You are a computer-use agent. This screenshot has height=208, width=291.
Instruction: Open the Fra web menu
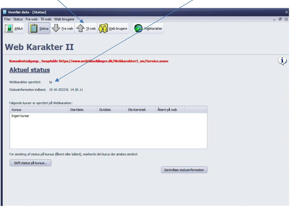32,19
